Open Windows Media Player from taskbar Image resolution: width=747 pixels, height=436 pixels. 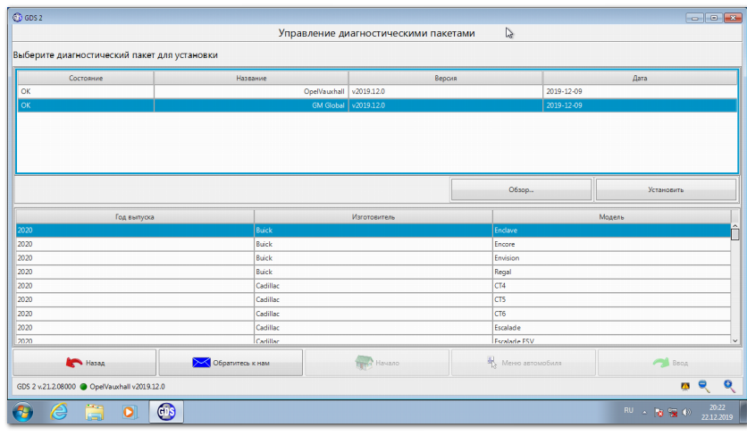(x=129, y=412)
